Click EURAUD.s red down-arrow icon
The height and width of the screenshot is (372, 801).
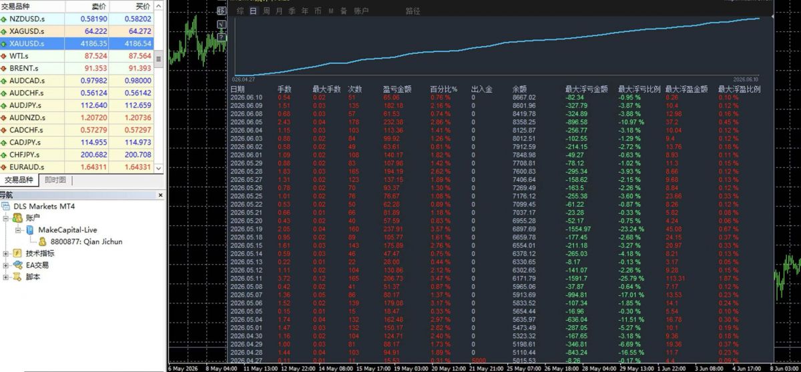[5, 167]
